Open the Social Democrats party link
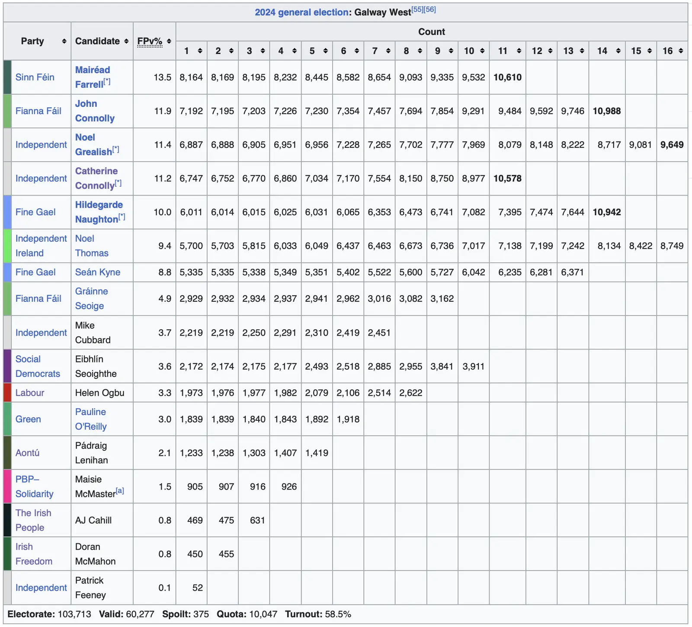 point(37,366)
